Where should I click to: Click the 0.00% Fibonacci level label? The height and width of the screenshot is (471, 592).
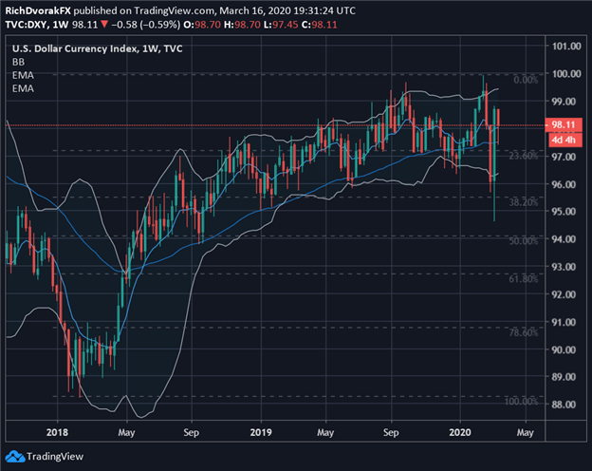[524, 81]
